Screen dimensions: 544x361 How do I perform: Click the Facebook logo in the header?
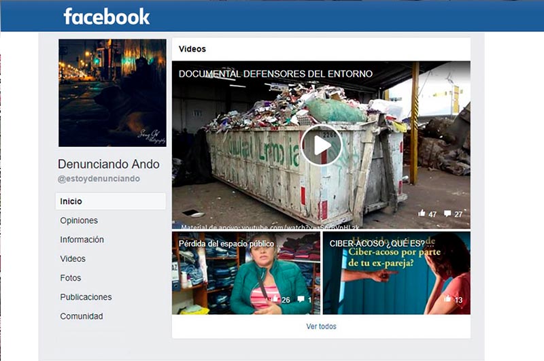[x=106, y=16]
